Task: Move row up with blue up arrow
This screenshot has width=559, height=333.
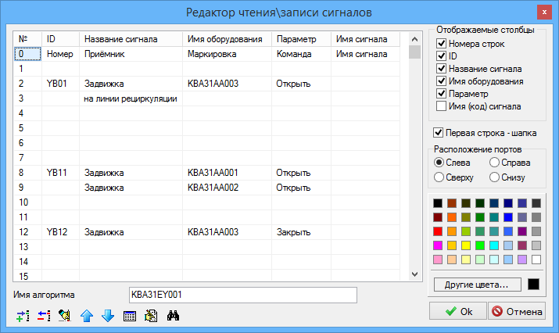Action: (87, 316)
